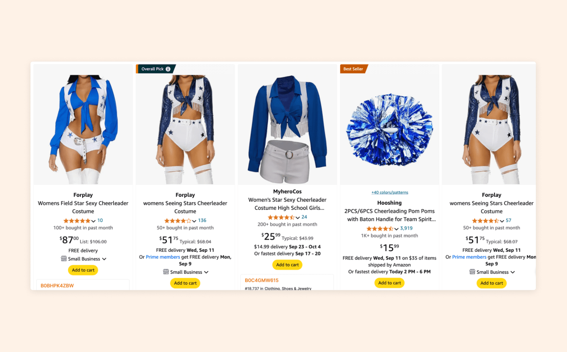Add MyheroCos costume to cart
The height and width of the screenshot is (352, 567).
click(x=287, y=265)
